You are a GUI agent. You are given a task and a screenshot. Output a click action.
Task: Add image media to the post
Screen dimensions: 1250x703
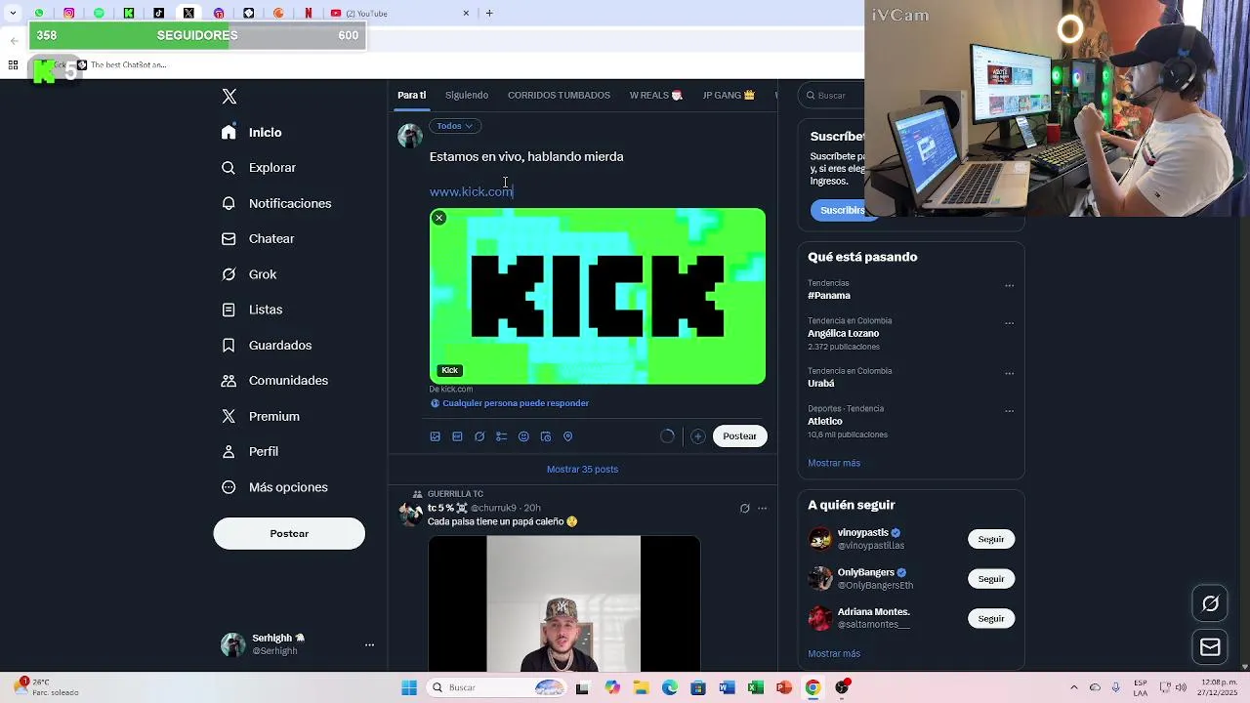tap(436, 436)
